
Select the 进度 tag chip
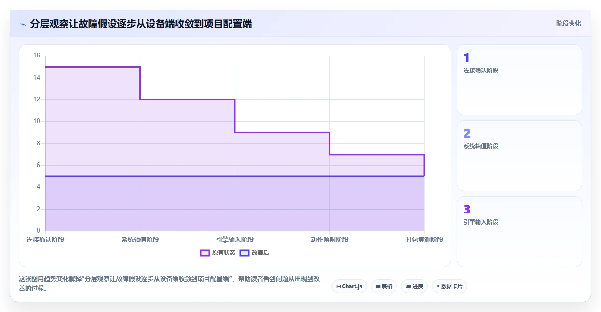click(414, 286)
